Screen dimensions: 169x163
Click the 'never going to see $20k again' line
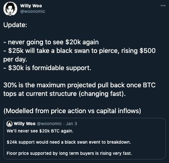coord(51,42)
